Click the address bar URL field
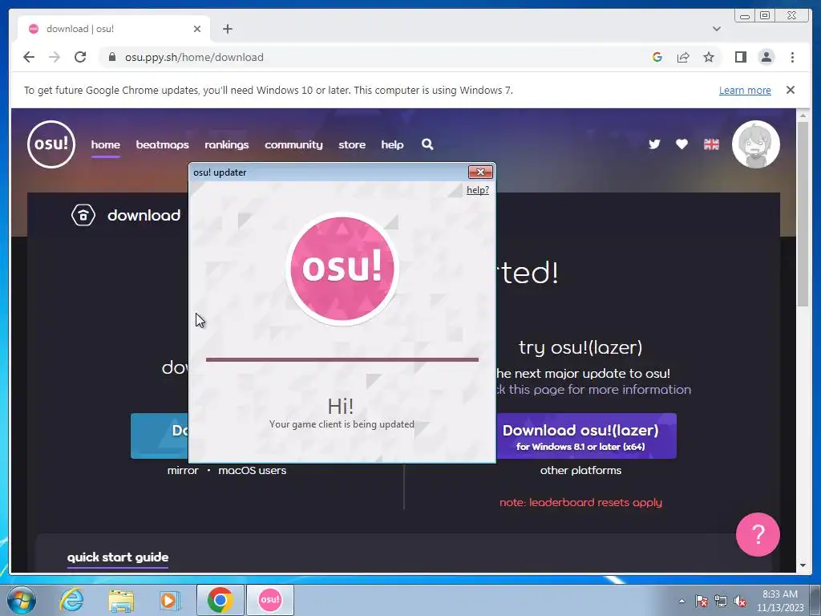Image resolution: width=821 pixels, height=616 pixels. point(377,57)
